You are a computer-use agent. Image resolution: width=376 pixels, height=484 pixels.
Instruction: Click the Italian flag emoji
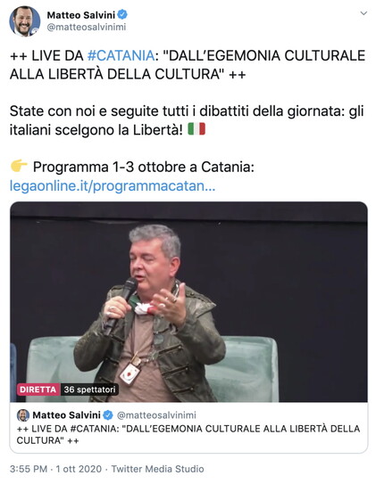(196, 129)
